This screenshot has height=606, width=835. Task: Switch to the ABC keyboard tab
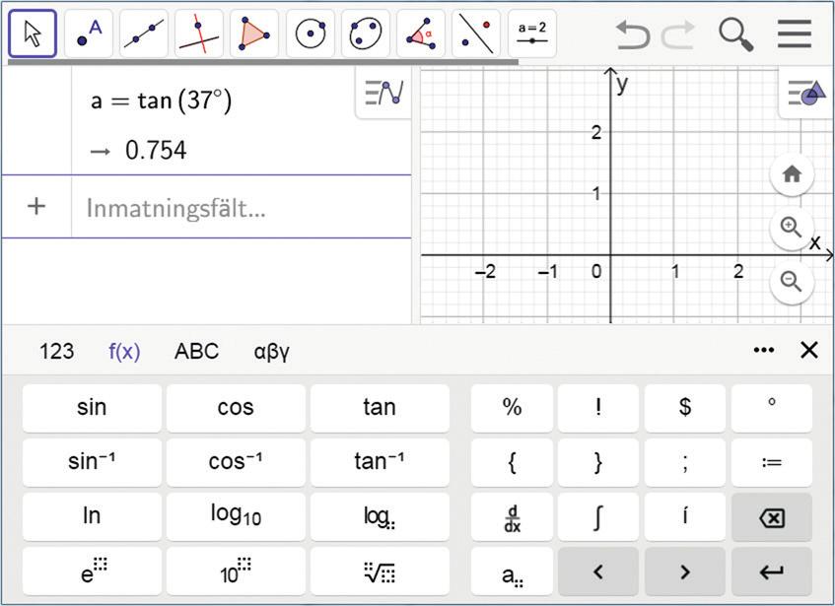[x=196, y=351]
